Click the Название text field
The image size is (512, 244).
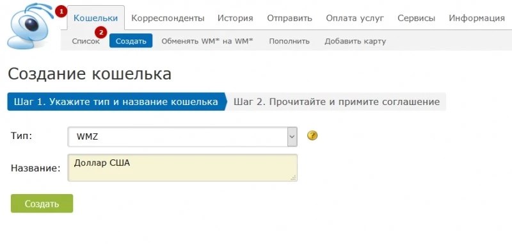[x=182, y=168]
